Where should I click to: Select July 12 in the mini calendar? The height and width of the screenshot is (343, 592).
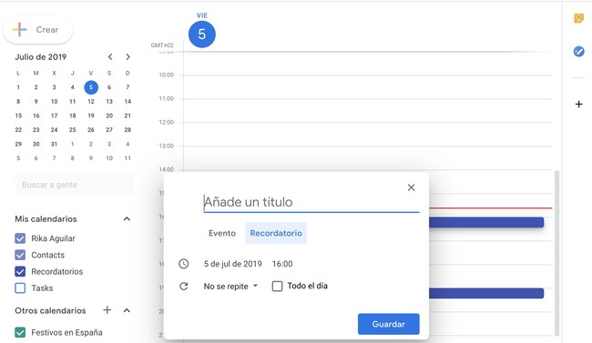pos(91,102)
